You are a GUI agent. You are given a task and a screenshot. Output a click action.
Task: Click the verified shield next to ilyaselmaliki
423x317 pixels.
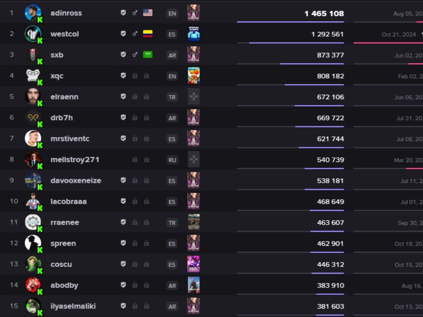(123, 306)
